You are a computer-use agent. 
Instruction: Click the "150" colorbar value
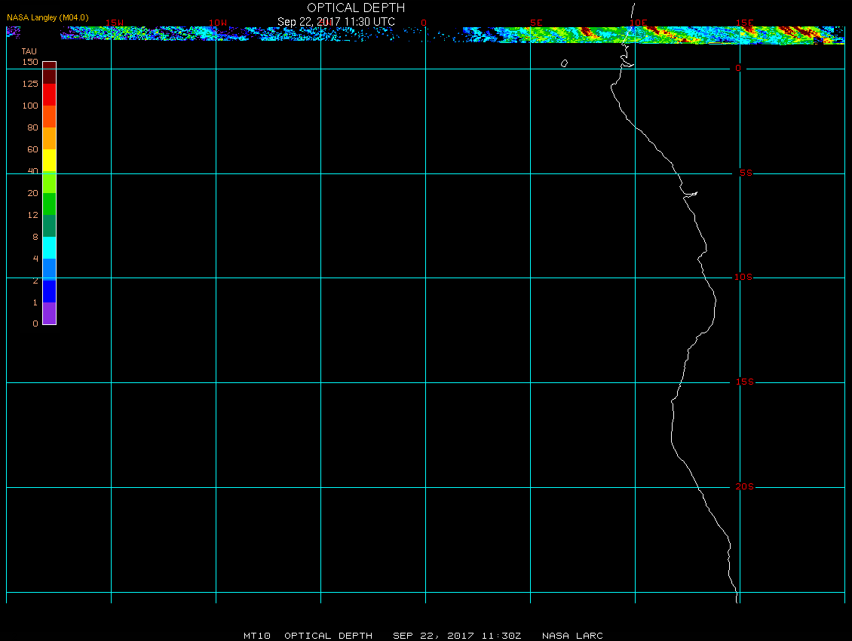click(30, 62)
